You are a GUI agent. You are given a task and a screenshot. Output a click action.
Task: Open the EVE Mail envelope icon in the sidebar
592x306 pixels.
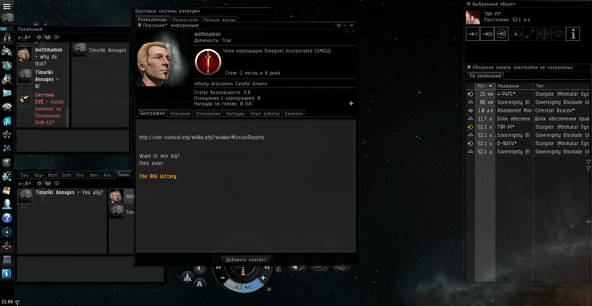pos(7,92)
